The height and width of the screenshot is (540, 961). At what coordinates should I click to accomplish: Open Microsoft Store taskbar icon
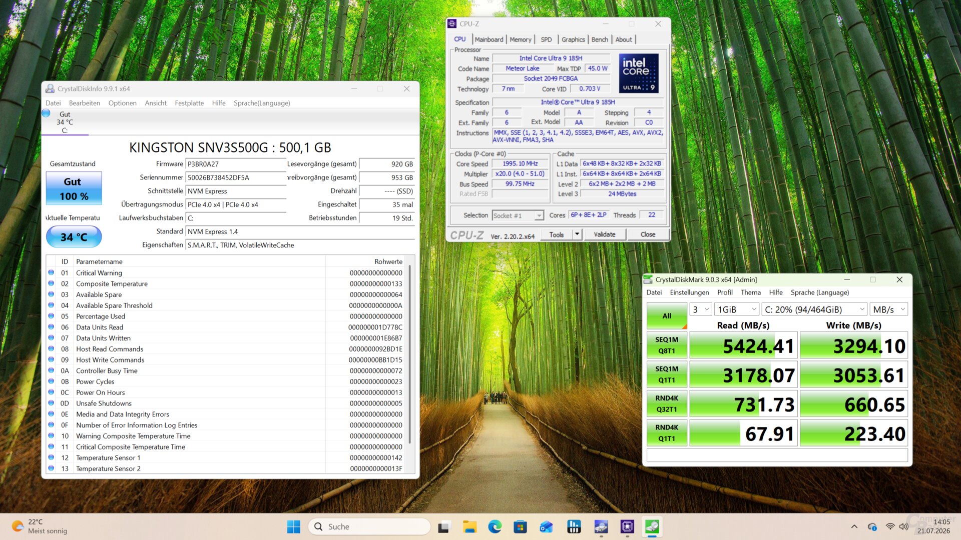click(520, 526)
